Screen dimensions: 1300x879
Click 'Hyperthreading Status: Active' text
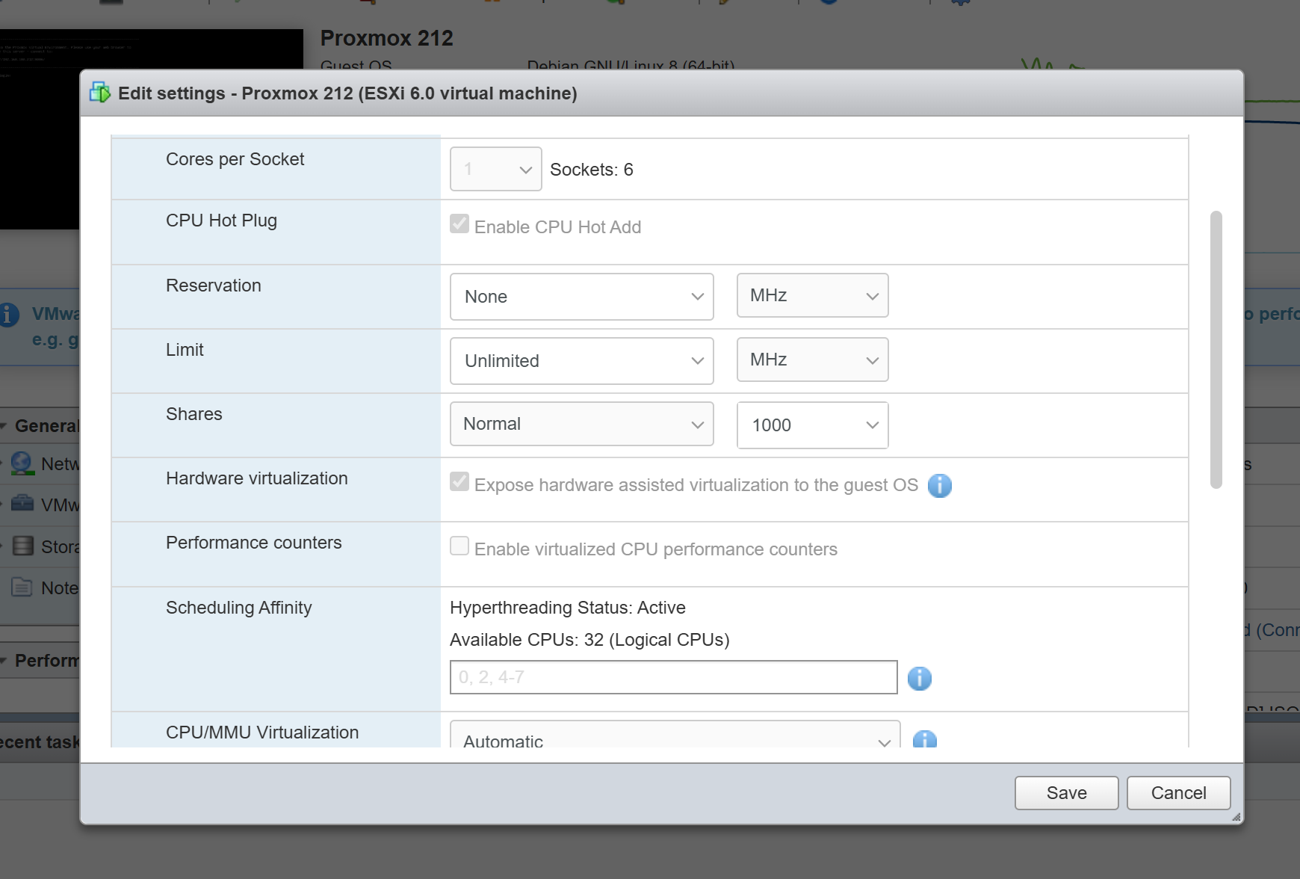568,608
